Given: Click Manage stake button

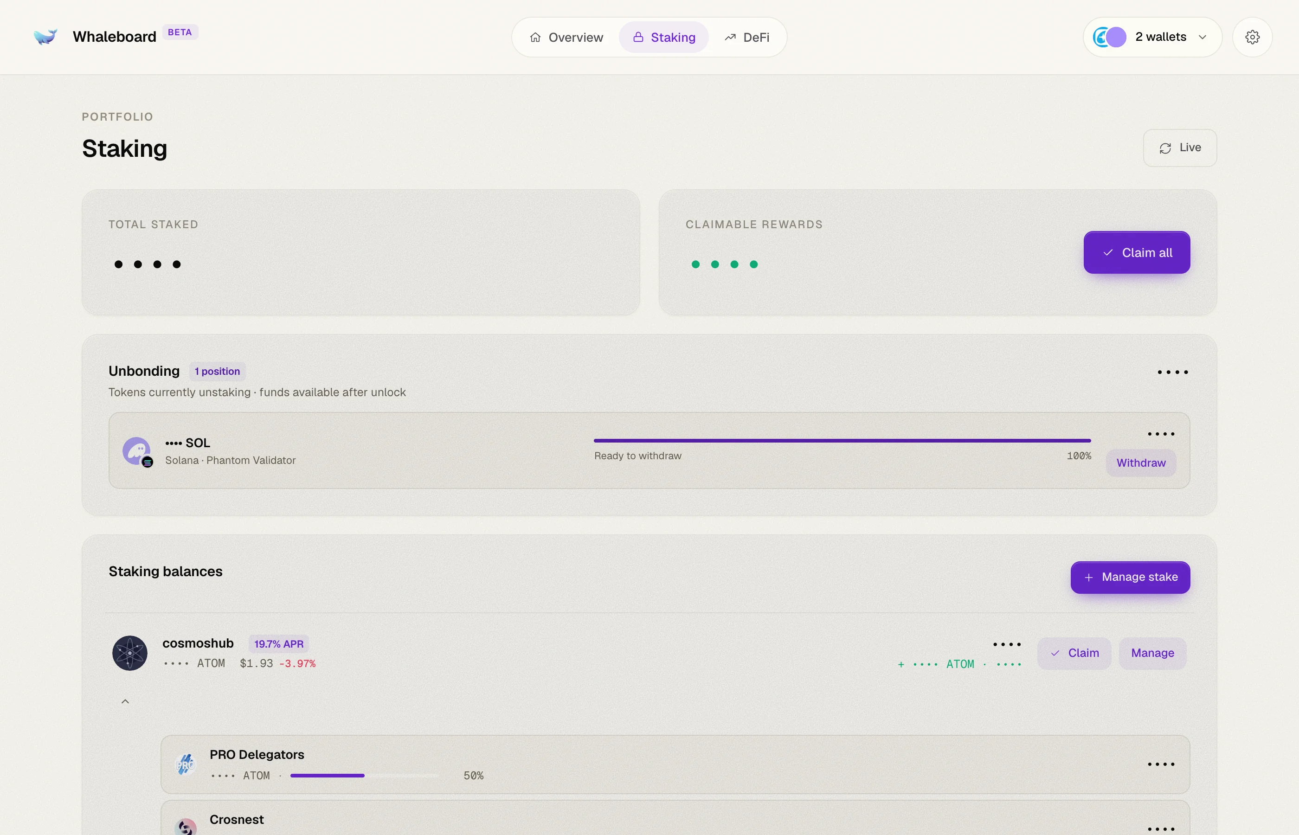Looking at the screenshot, I should point(1130,577).
